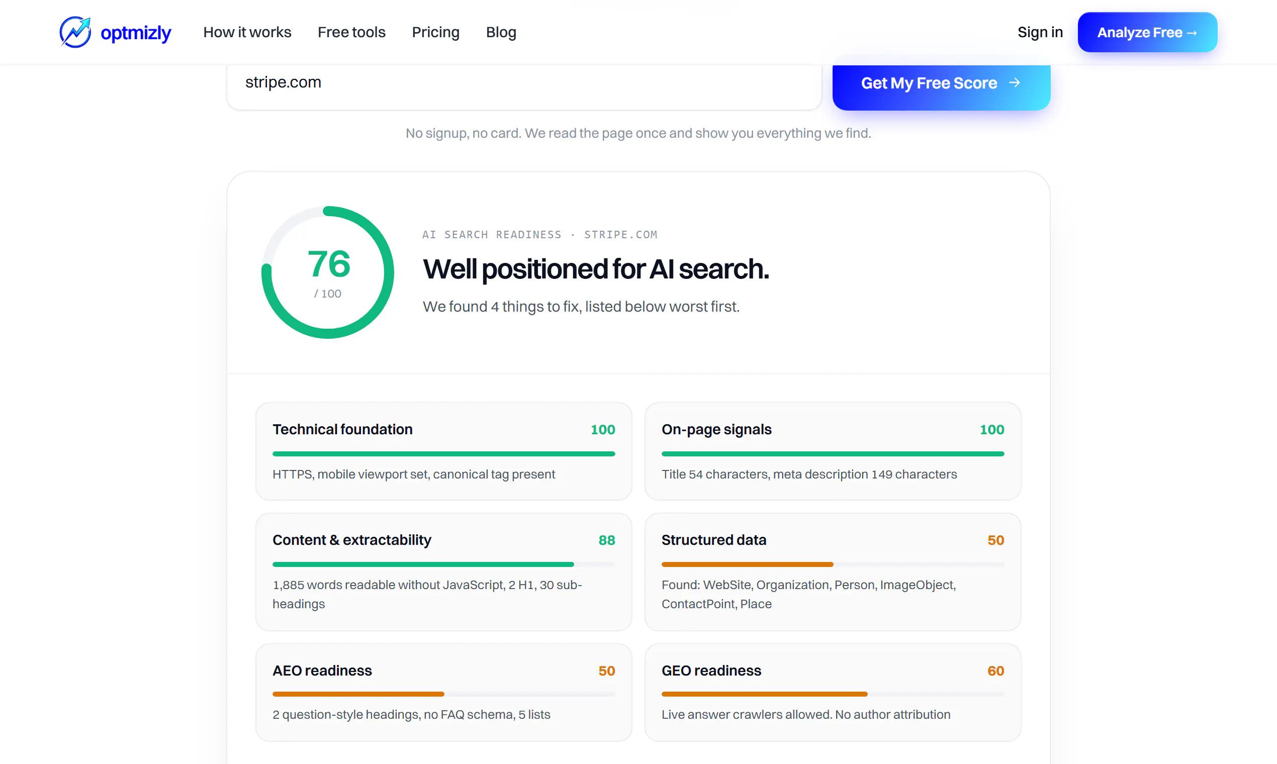Click the Structured data heading
Viewport: 1277px width, 764px height.
[x=714, y=539]
